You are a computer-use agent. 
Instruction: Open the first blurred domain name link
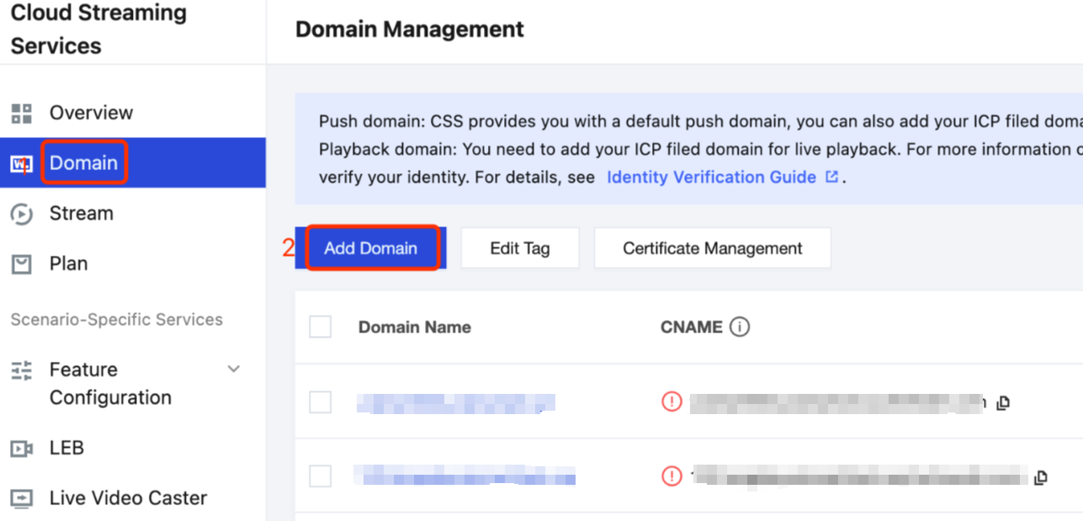(x=455, y=403)
